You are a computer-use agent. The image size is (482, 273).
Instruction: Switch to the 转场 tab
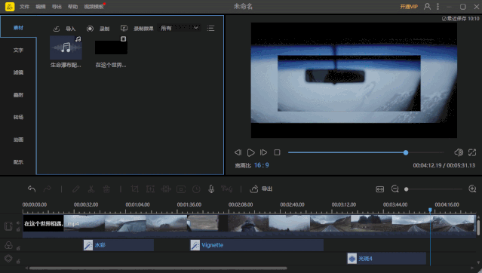click(x=18, y=117)
